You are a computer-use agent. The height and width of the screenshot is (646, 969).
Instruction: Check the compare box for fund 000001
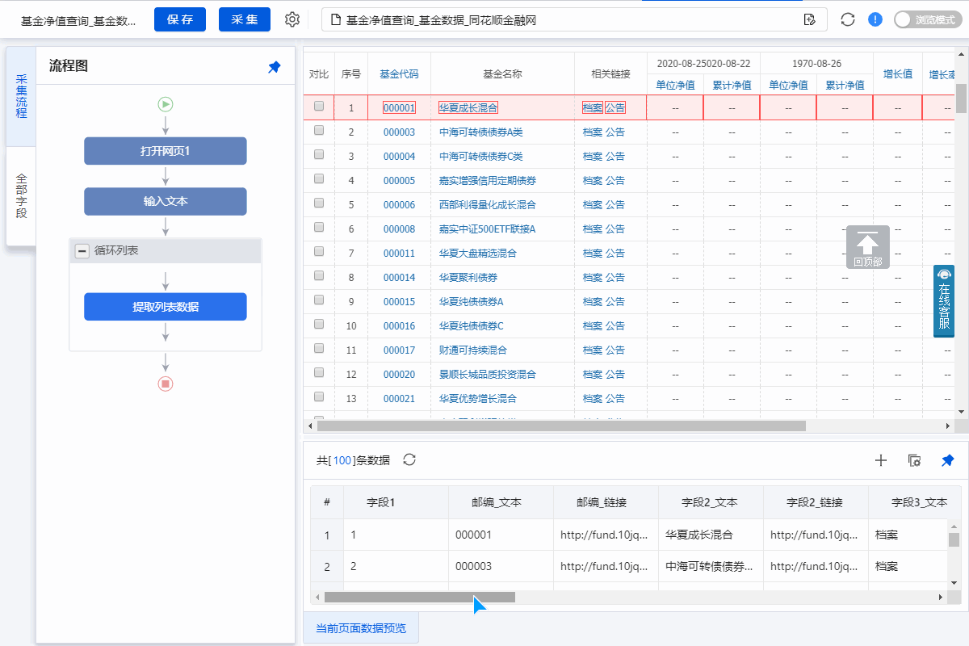pos(319,106)
